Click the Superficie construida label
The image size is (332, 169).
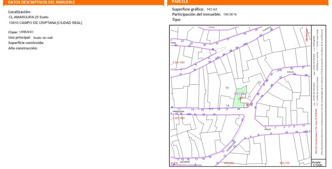[26, 43]
